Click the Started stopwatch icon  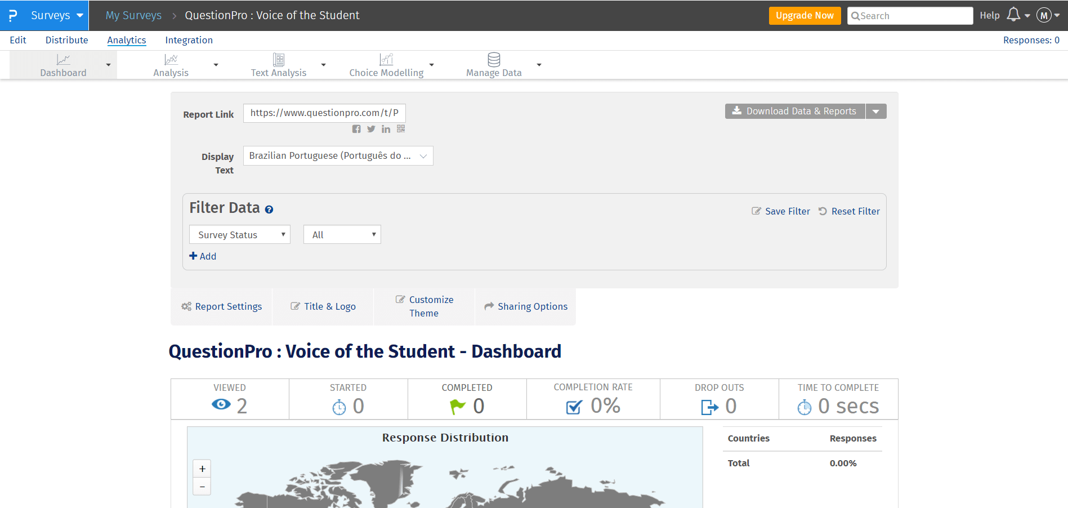pyautogui.click(x=339, y=407)
